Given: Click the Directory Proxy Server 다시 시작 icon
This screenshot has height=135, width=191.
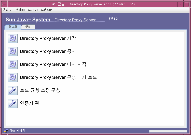Looking at the screenshot, I should (x=13, y=65).
